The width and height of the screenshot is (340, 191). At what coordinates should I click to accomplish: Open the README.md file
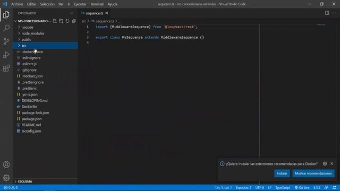(45, 125)
